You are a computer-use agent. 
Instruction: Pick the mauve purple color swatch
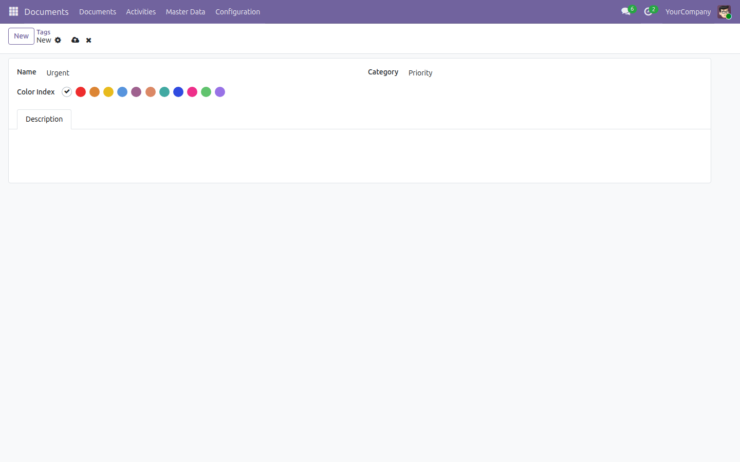(136, 92)
